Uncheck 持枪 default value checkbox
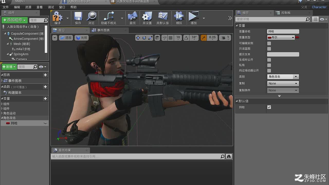The image size is (329, 185). (269, 107)
